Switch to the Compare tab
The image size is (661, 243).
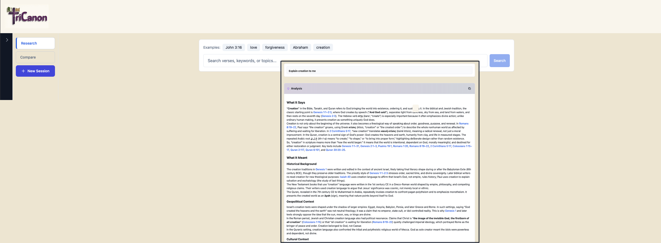pos(36,57)
